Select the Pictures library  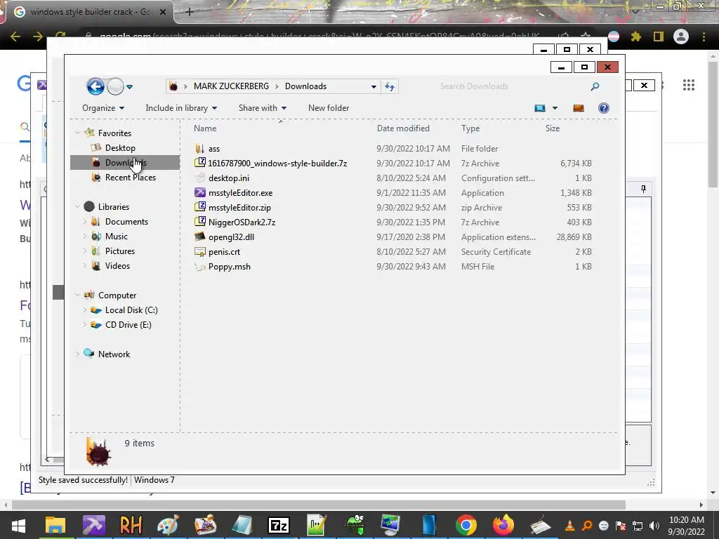tap(119, 251)
